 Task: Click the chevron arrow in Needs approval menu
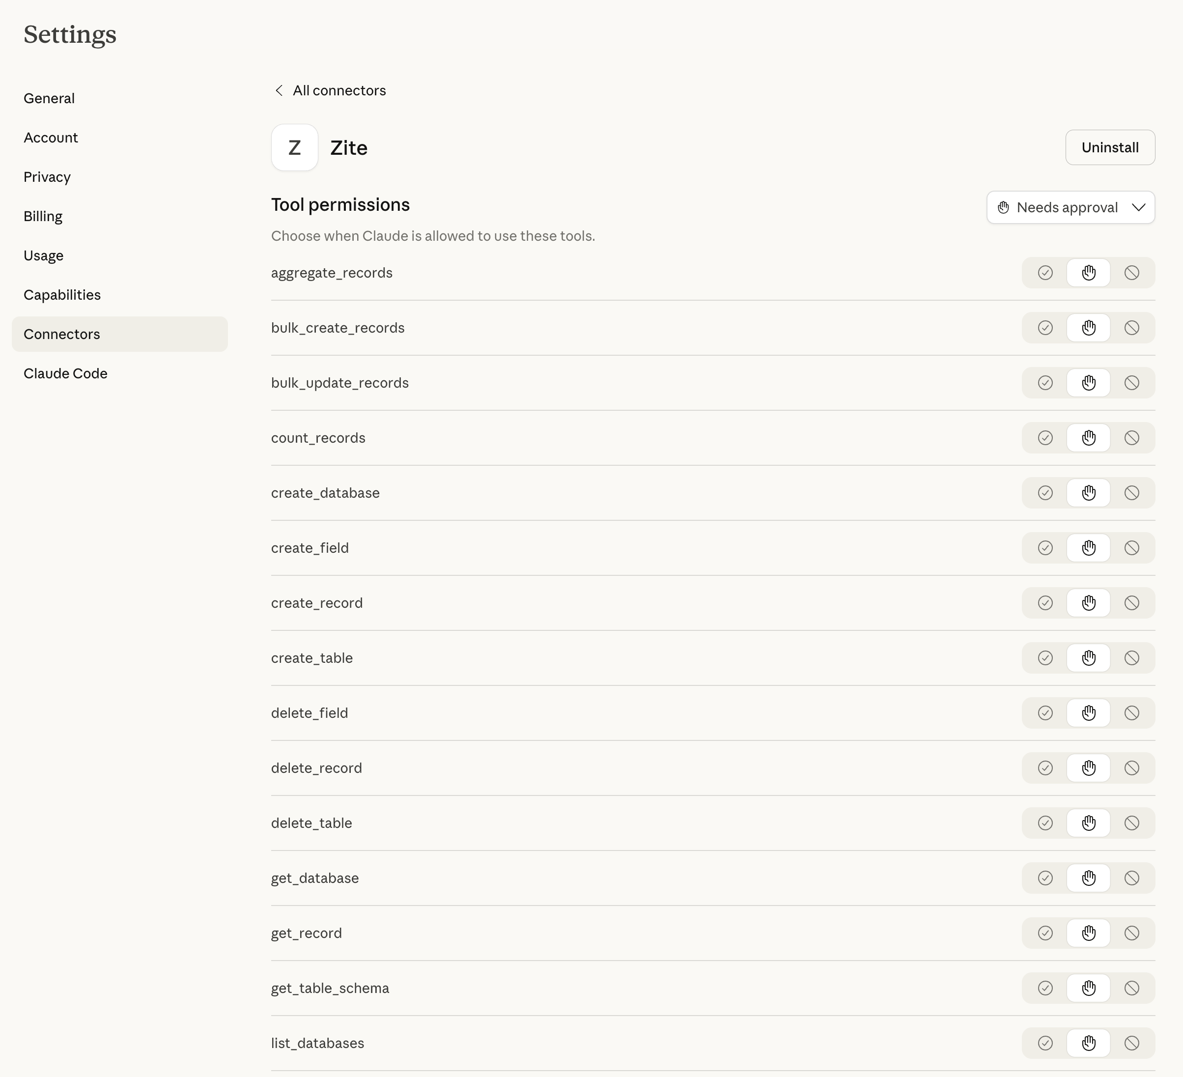click(1138, 208)
